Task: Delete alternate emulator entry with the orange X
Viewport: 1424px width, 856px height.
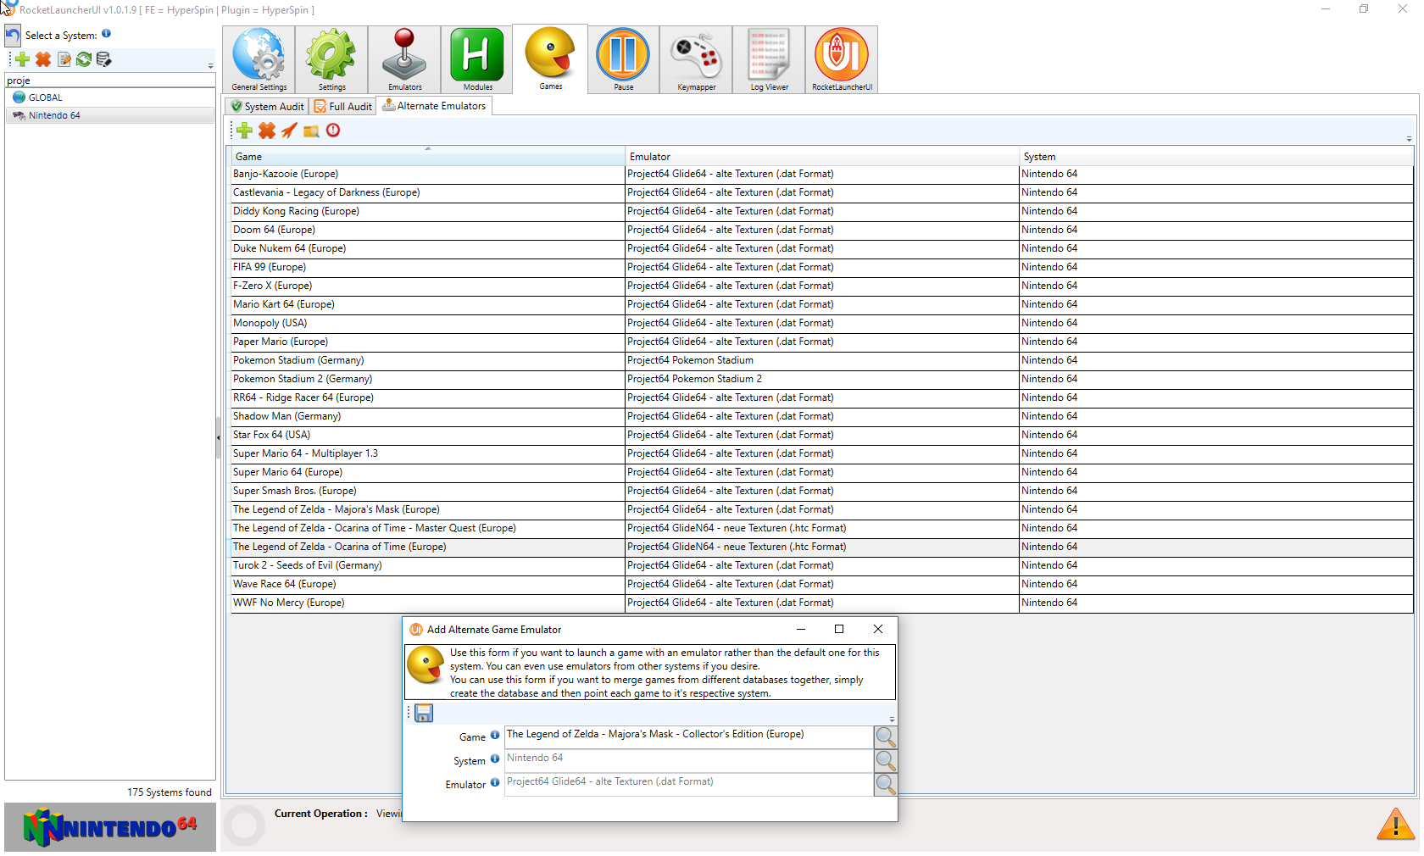Action: pos(267,131)
